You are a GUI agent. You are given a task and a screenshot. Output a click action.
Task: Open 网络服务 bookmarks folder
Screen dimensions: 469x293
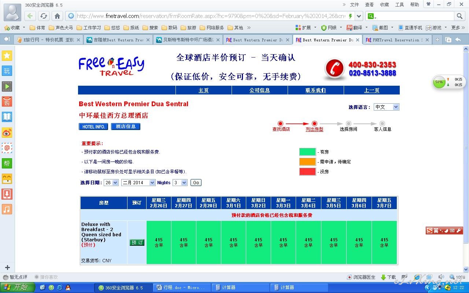tap(212, 27)
